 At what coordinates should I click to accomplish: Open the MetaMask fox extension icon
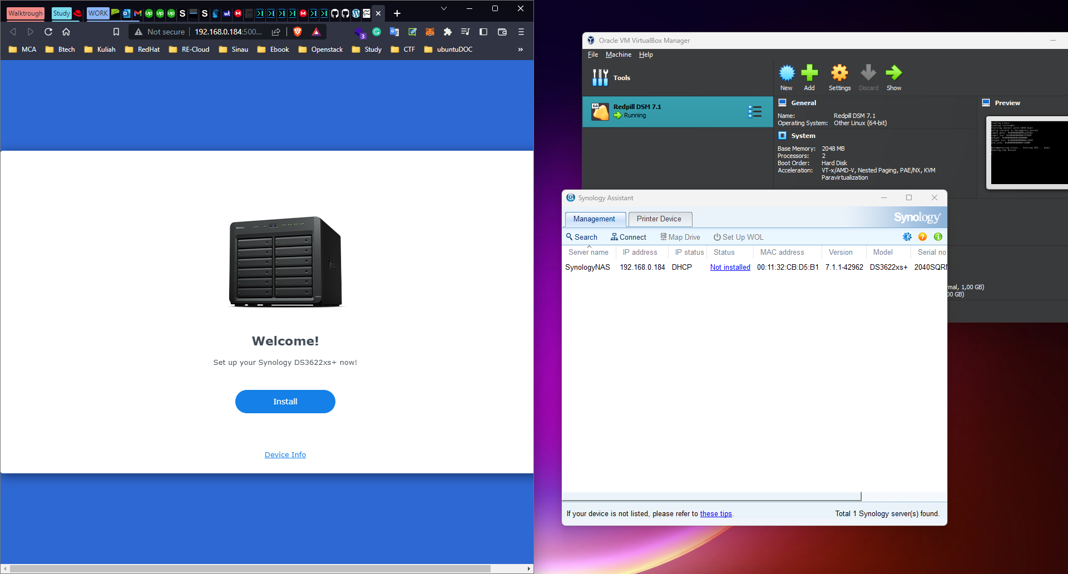(429, 32)
